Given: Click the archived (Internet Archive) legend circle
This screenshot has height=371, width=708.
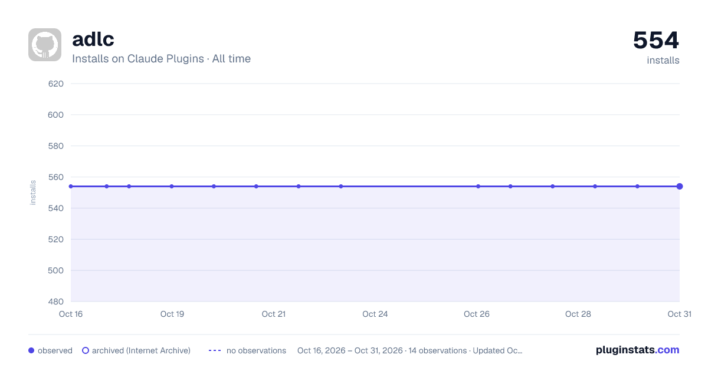Looking at the screenshot, I should click(86, 350).
